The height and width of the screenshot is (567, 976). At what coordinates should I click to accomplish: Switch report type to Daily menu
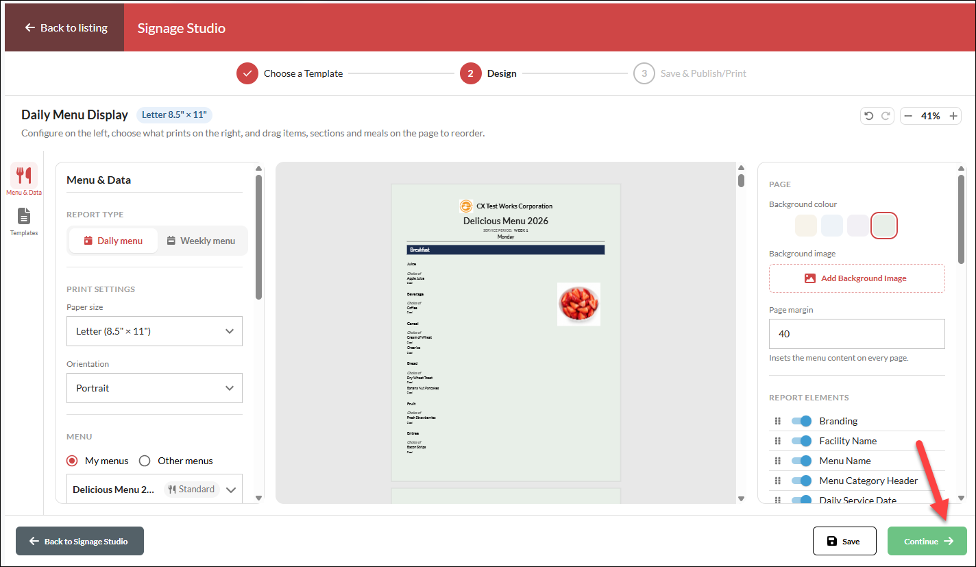point(113,241)
